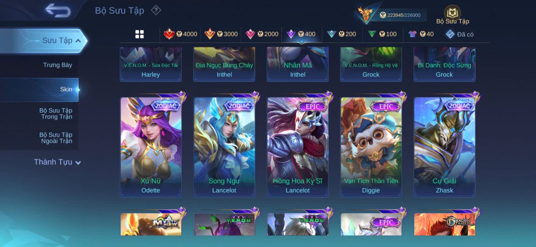Screen dimensions: 536x247
Task: Expand the Thành Tựu sidebar section
Action: pos(57,162)
